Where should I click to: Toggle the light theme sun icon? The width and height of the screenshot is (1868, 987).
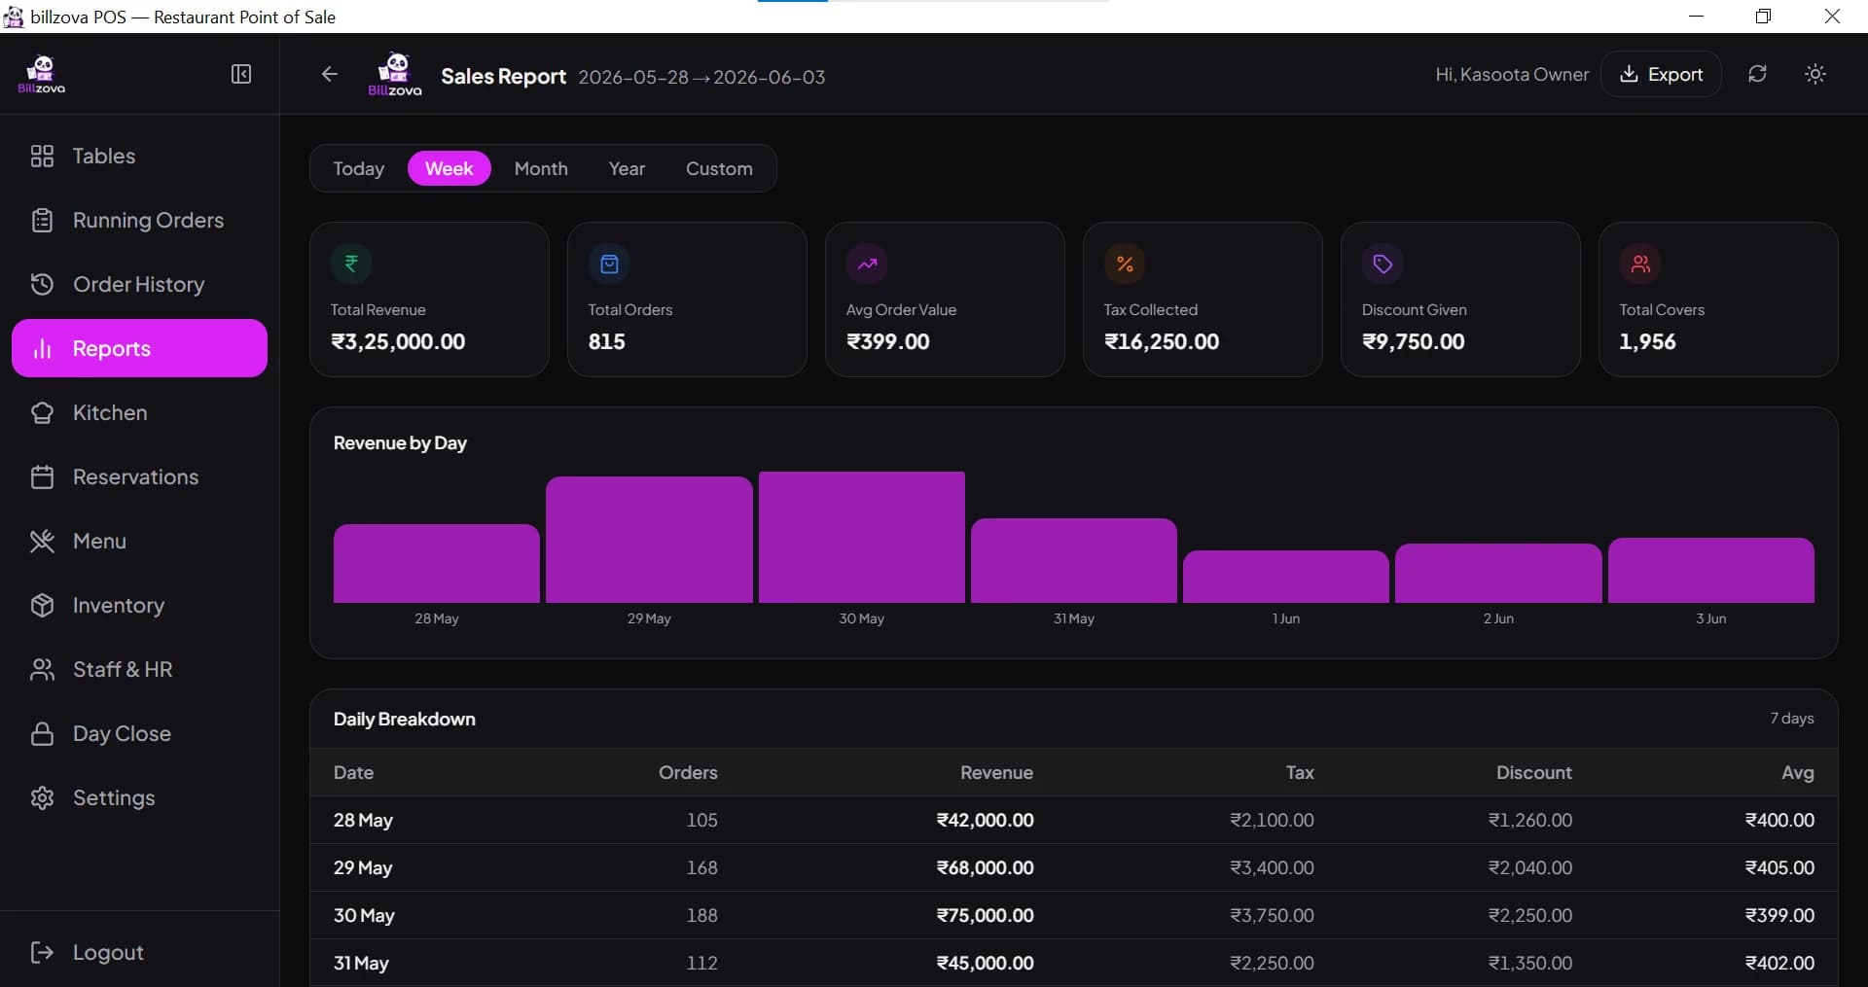pos(1815,74)
